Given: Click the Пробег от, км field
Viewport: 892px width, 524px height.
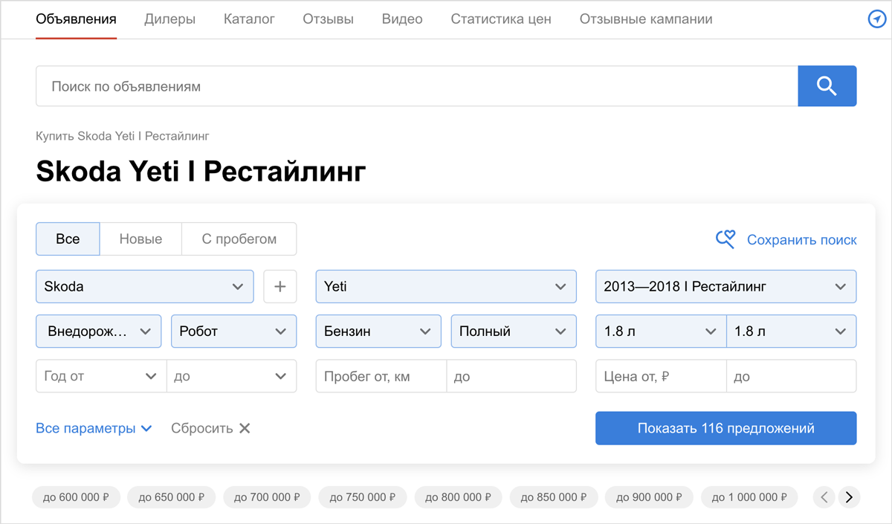Looking at the screenshot, I should [381, 376].
